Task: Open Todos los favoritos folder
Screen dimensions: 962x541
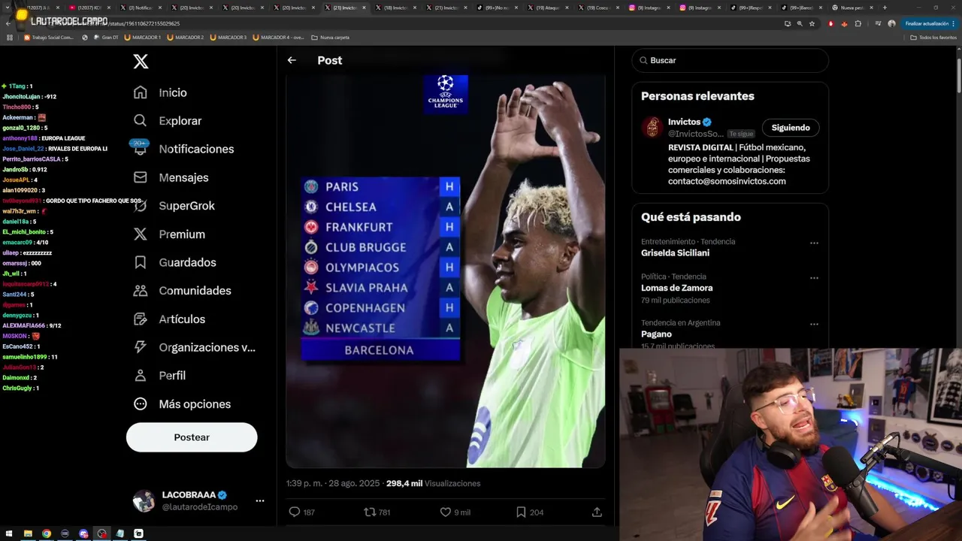Action: [x=933, y=37]
